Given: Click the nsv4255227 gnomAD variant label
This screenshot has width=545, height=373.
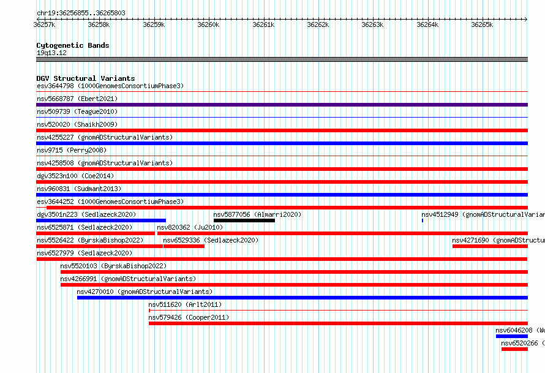Looking at the screenshot, I should [105, 137].
